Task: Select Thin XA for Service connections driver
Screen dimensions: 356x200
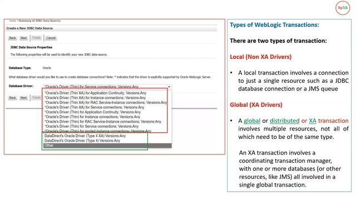Action: pyautogui.click(x=94, y=107)
